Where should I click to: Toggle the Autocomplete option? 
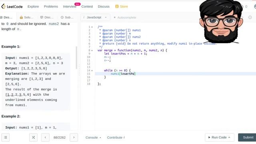point(125,18)
